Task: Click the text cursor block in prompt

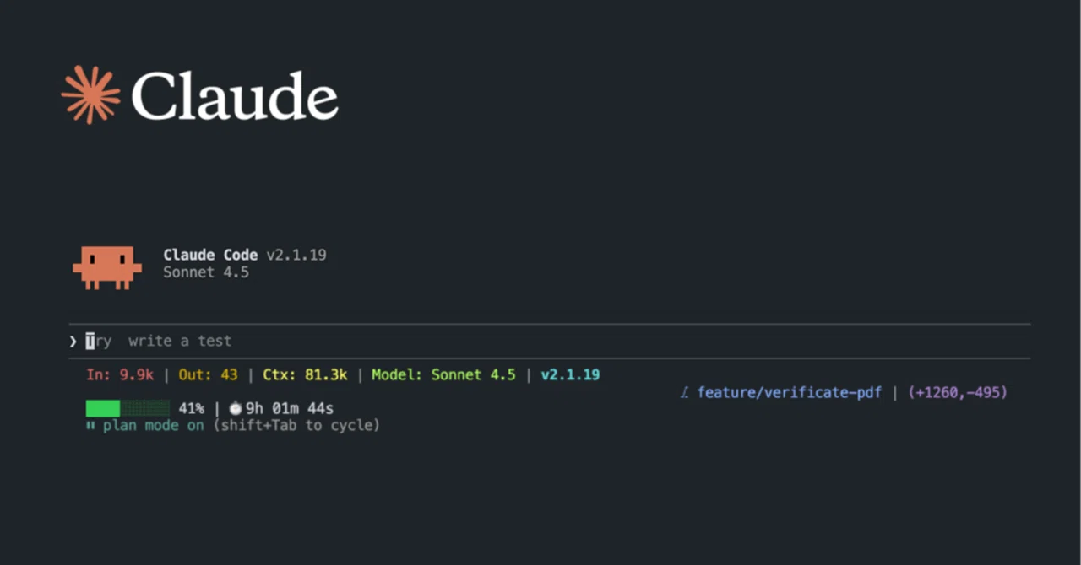Action: coord(90,341)
